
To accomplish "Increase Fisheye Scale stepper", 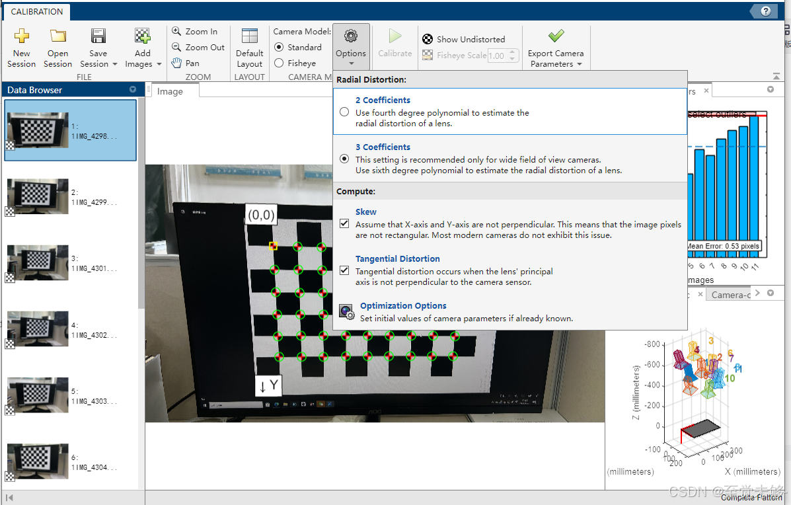I will 513,52.
